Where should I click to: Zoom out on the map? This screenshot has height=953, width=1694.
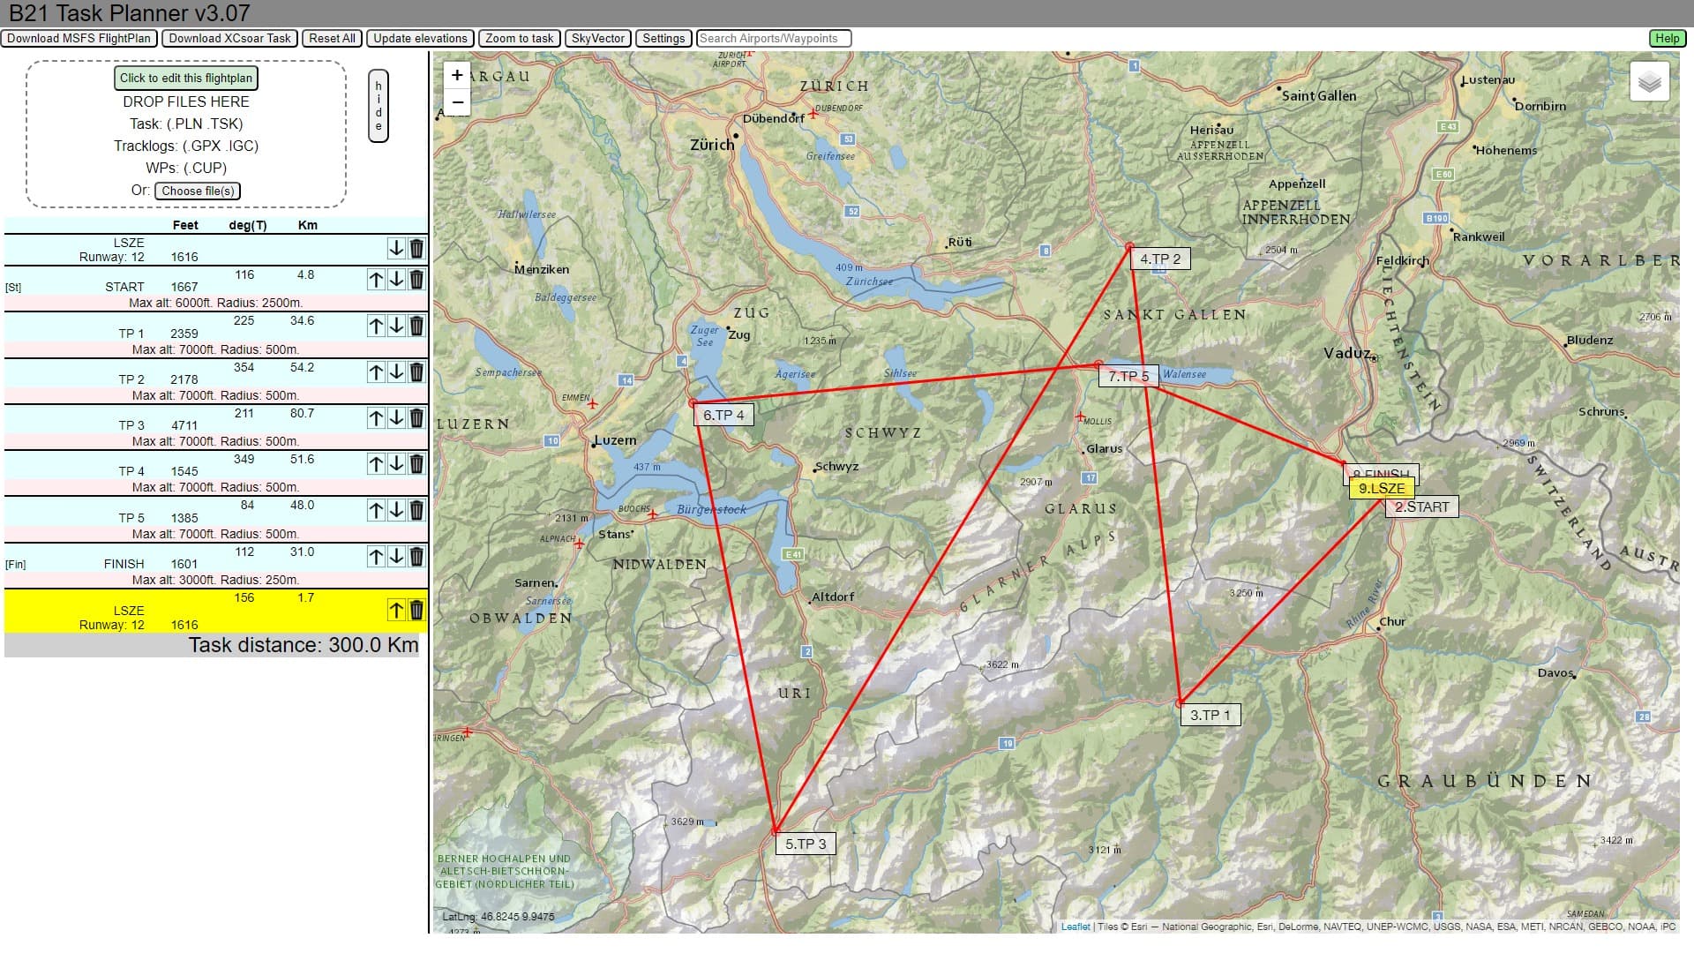pos(457,102)
